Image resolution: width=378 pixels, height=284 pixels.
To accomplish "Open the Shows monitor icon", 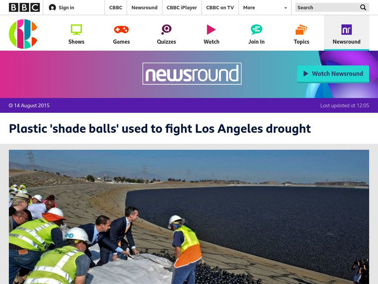I will click(76, 29).
